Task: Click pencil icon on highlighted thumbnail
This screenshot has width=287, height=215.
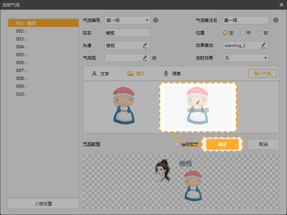Action: pos(198,102)
